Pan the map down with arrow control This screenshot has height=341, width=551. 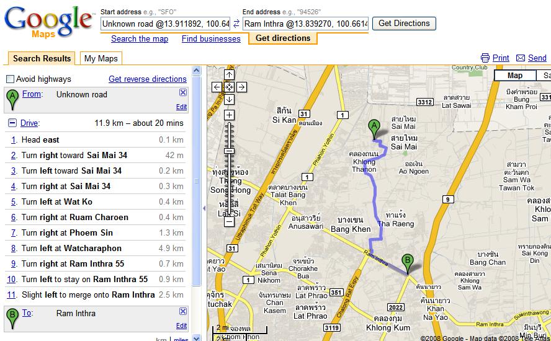tap(229, 99)
